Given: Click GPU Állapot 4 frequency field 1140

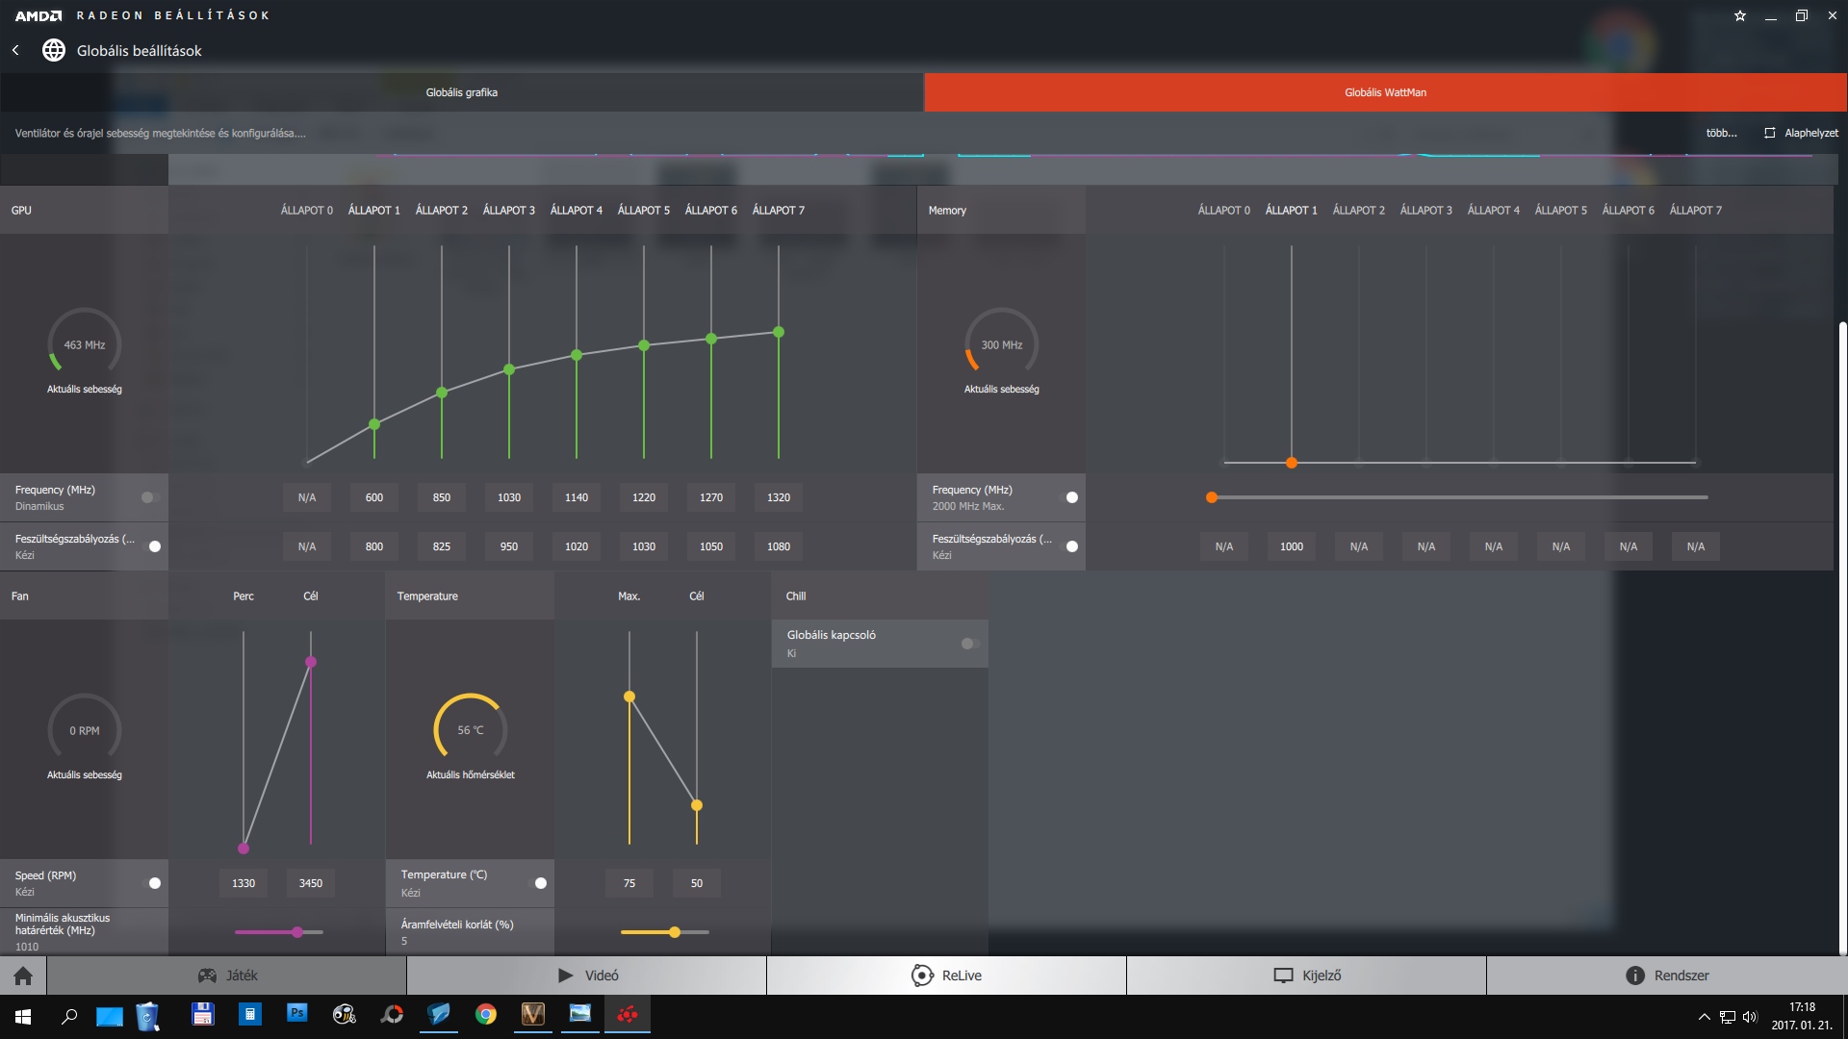Looking at the screenshot, I should [x=577, y=497].
